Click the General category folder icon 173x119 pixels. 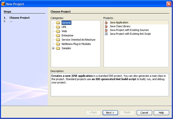coord(58,23)
